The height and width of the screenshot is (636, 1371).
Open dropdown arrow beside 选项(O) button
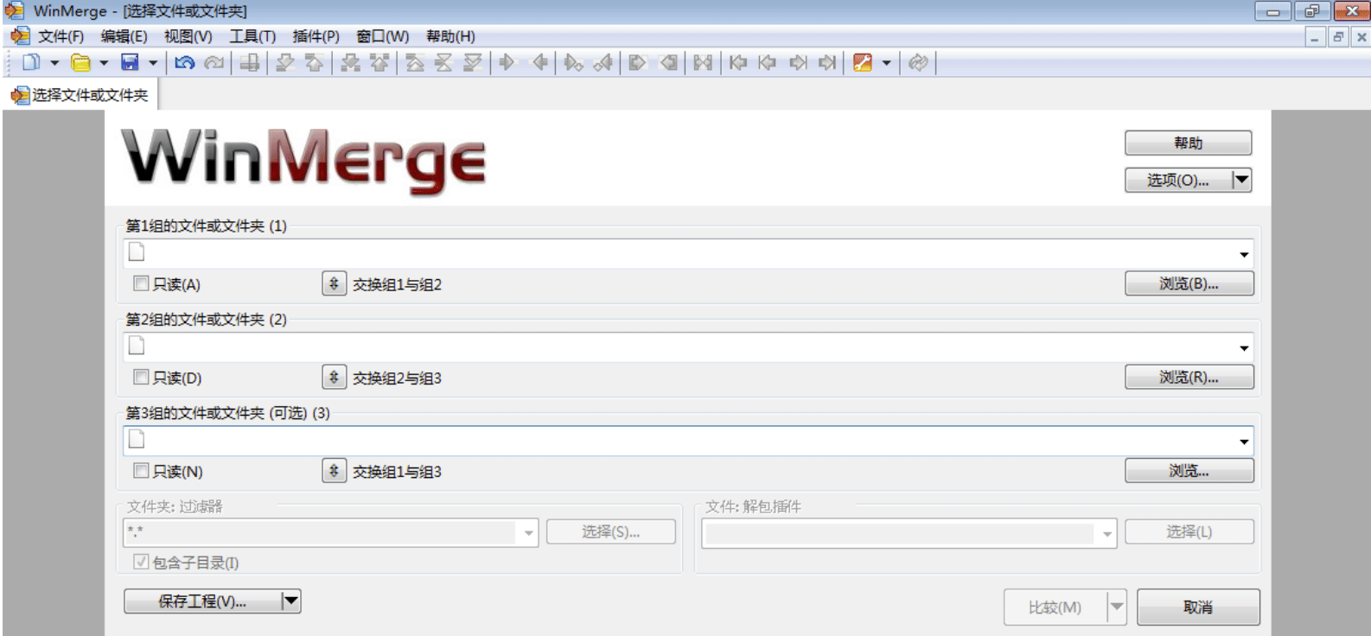click(1241, 180)
